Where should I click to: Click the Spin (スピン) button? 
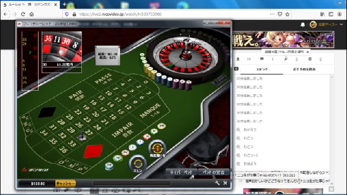[138, 164]
